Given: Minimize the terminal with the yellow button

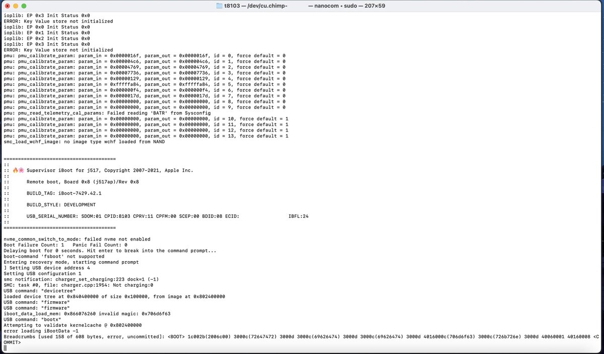Looking at the screenshot, I should click(x=16, y=6).
